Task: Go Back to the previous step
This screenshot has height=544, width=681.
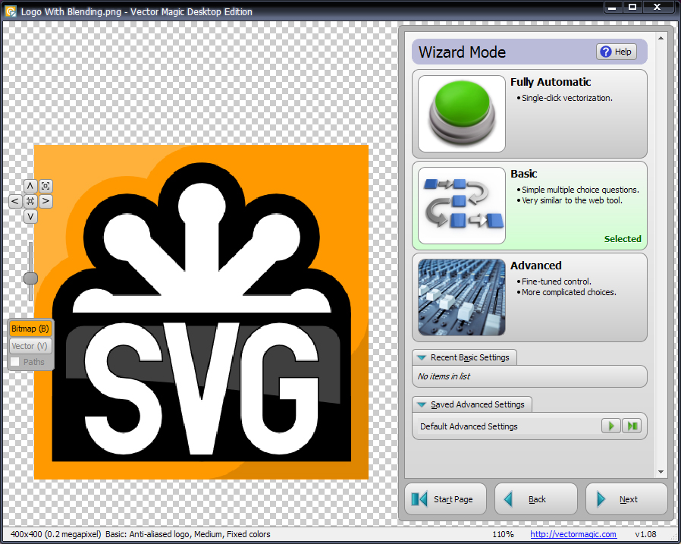Action: click(x=536, y=499)
